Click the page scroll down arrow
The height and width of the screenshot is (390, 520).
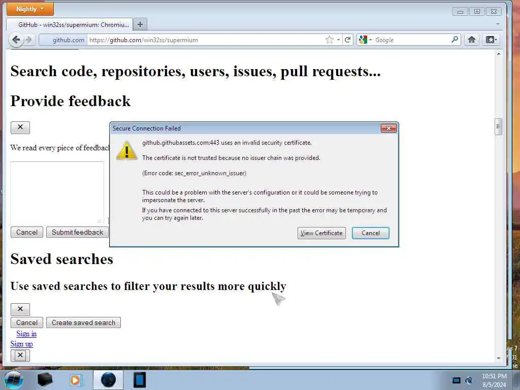click(x=499, y=358)
